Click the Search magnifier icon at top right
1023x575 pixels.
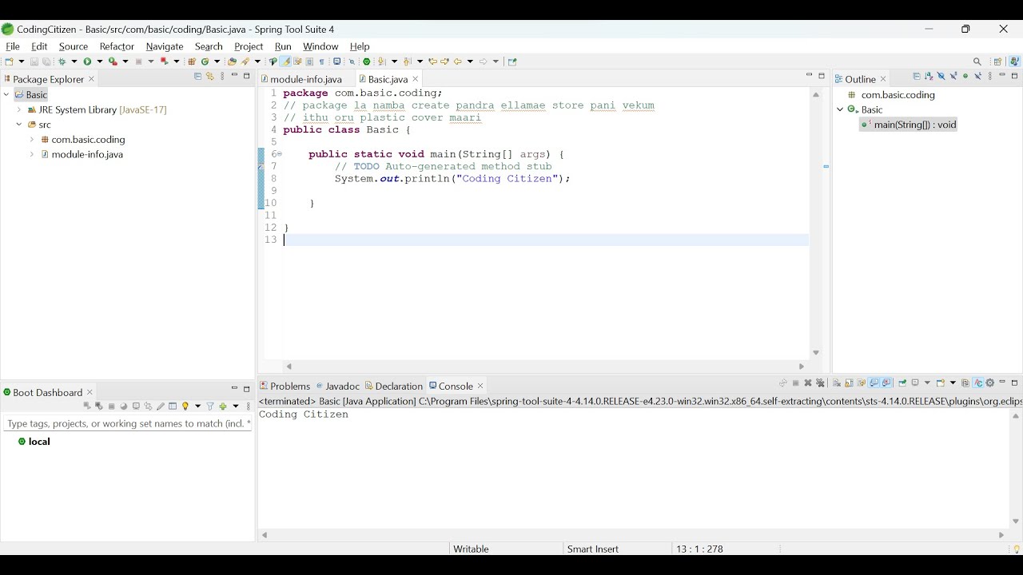(x=977, y=61)
